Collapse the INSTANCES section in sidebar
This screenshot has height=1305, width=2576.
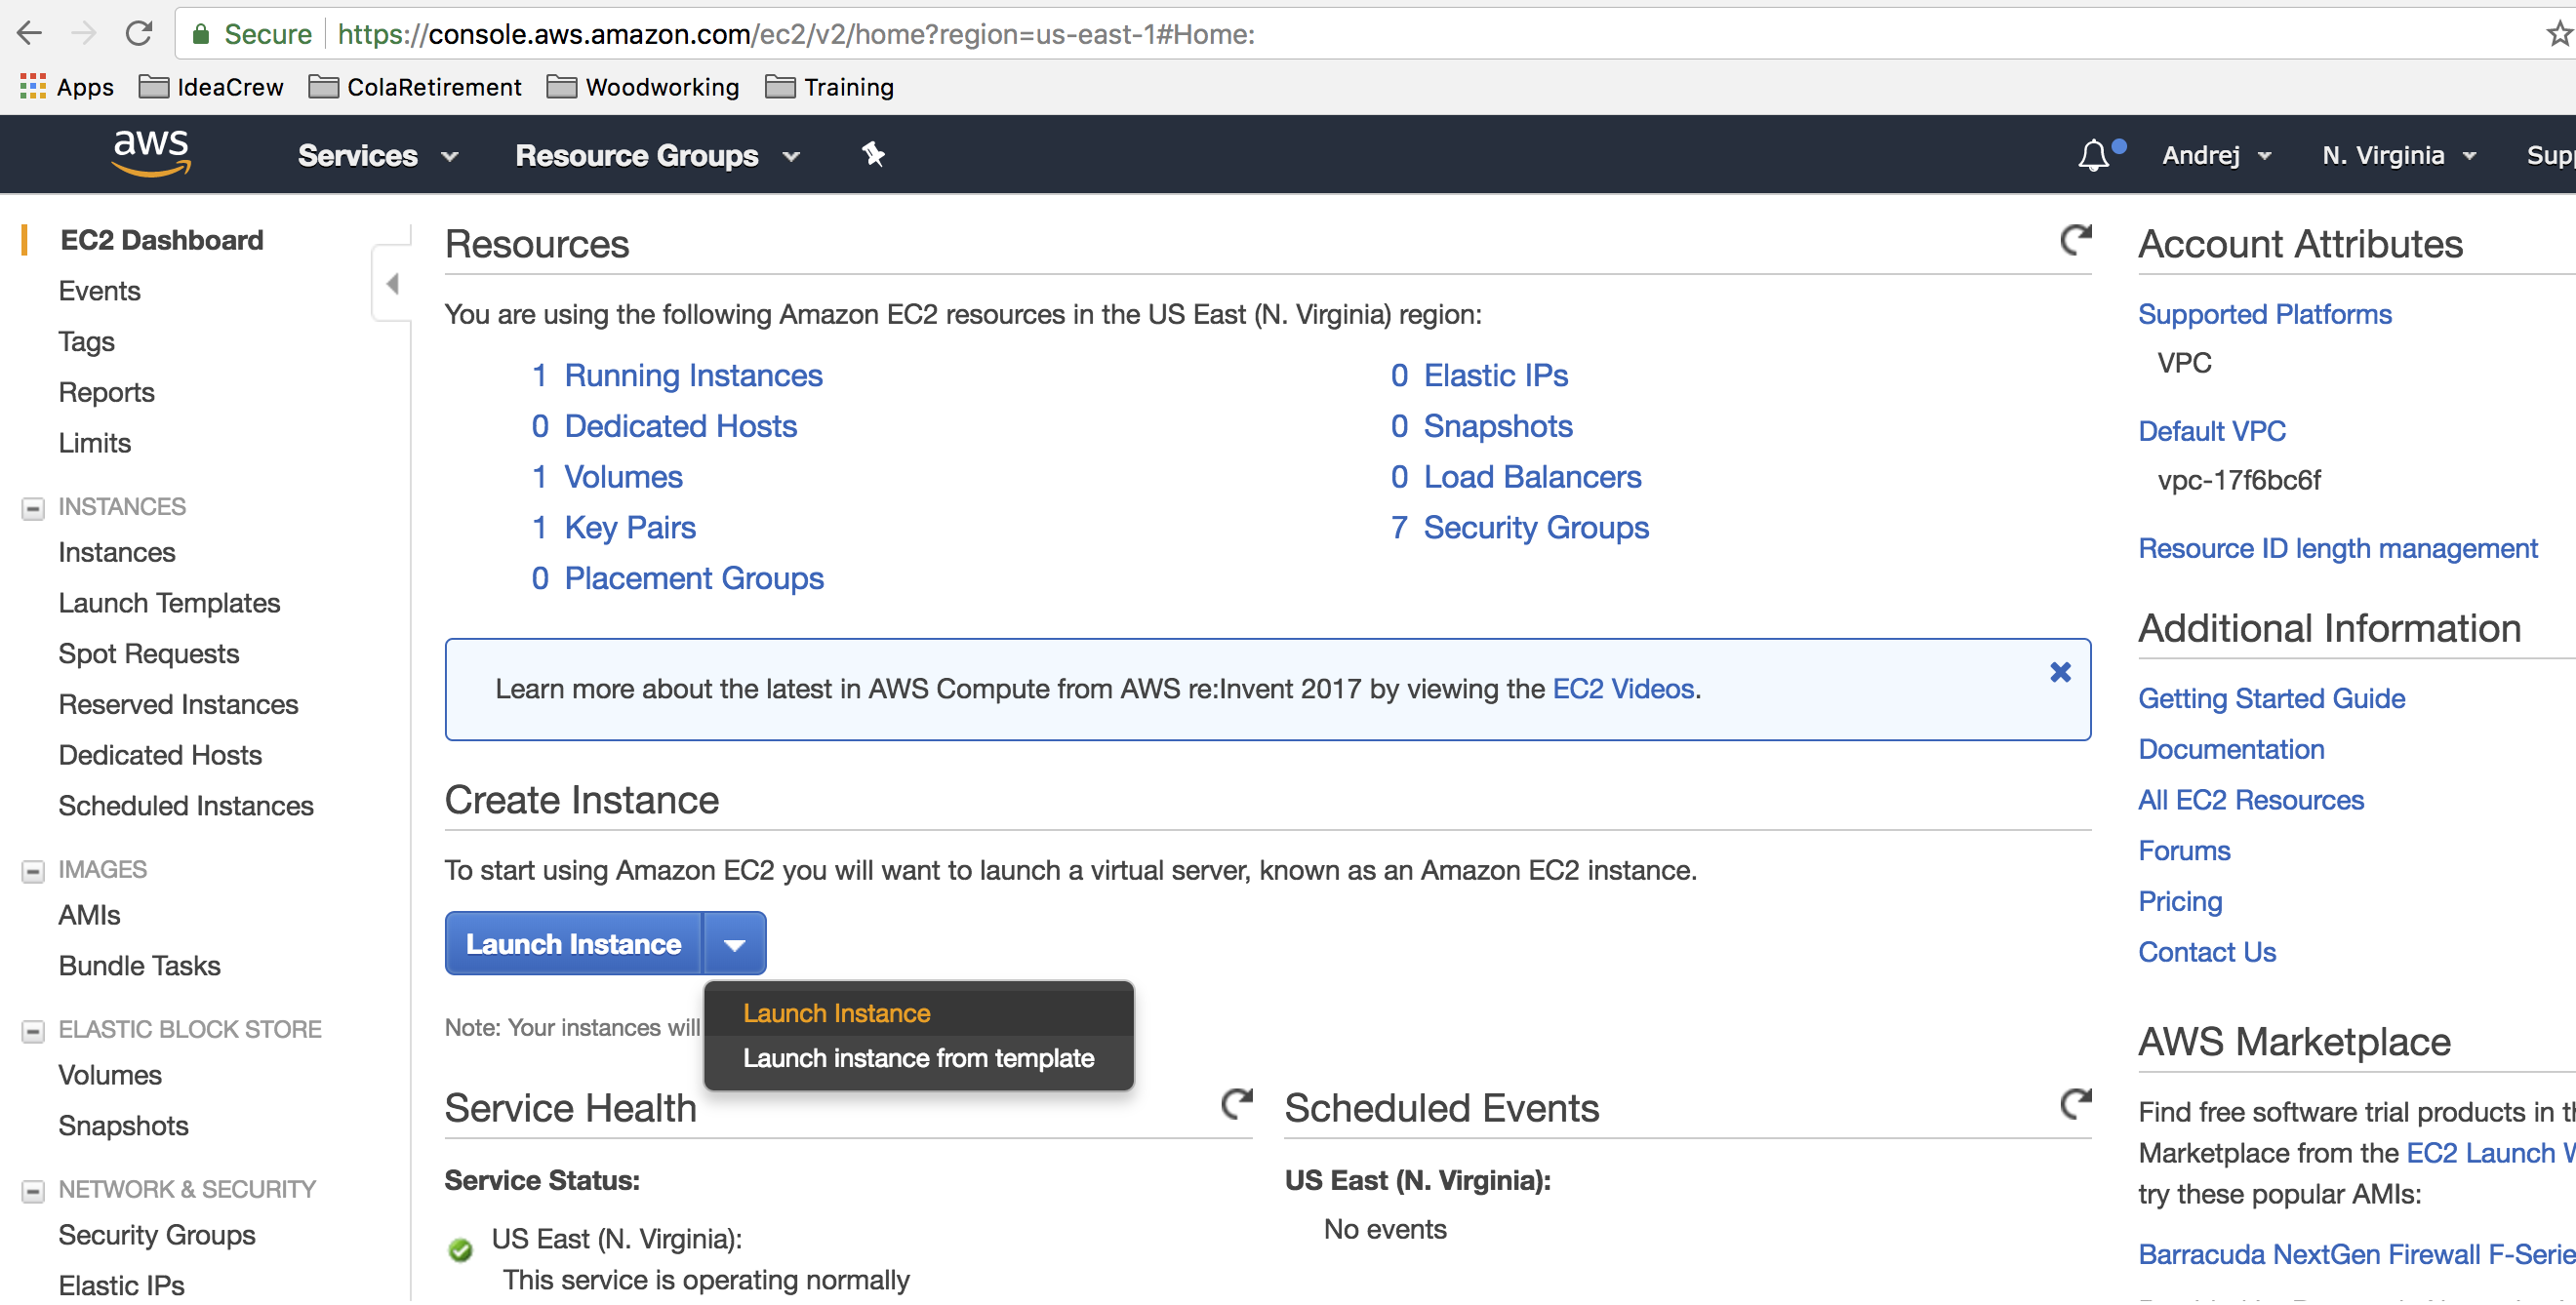[33, 508]
